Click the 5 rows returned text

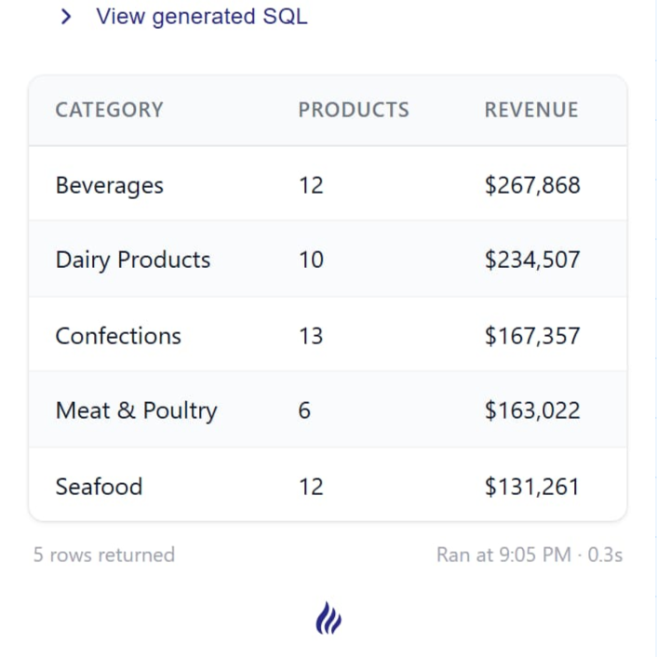(104, 555)
